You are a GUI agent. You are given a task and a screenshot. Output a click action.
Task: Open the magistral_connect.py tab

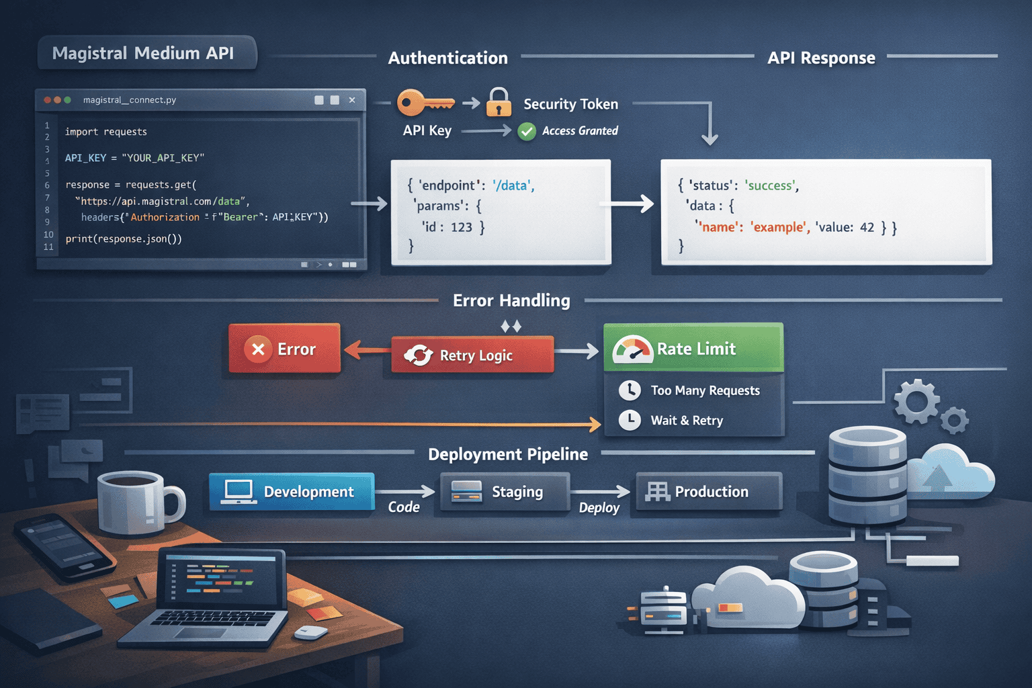coord(128,99)
